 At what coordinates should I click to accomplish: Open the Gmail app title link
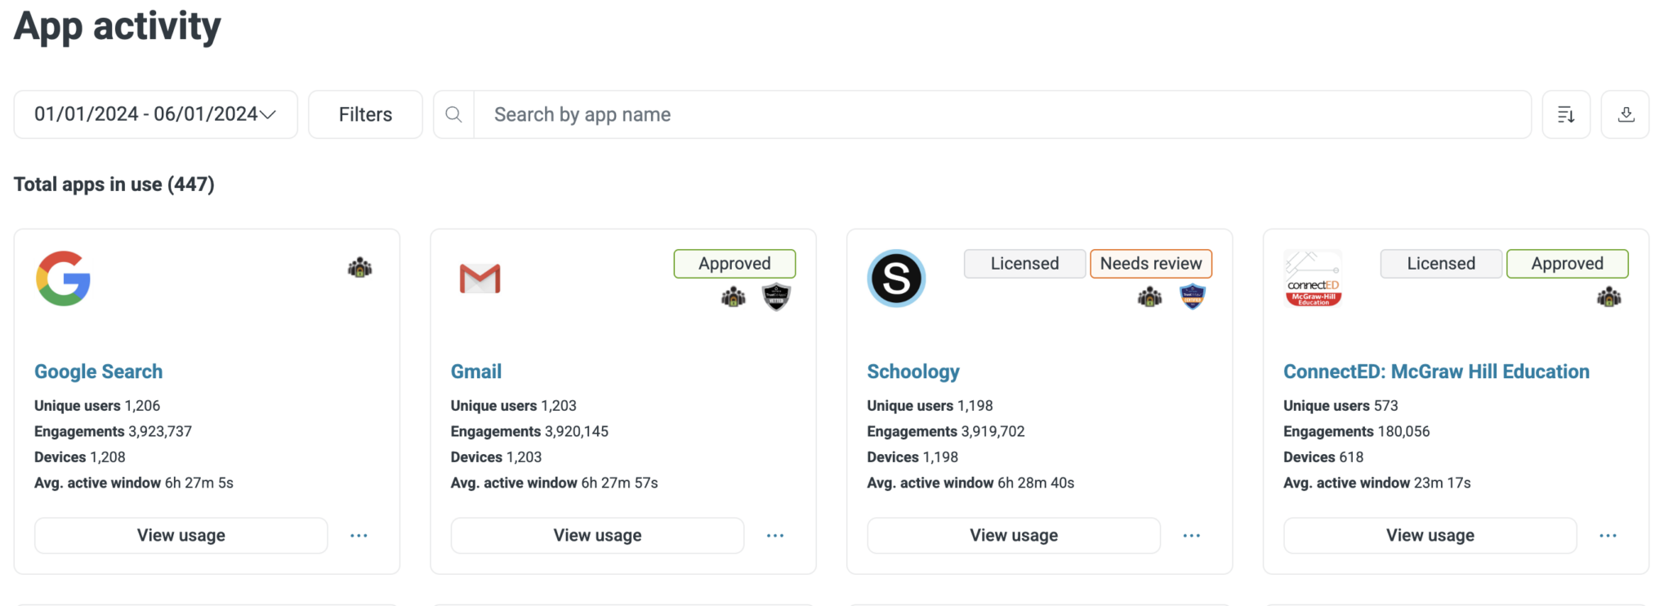click(x=476, y=372)
